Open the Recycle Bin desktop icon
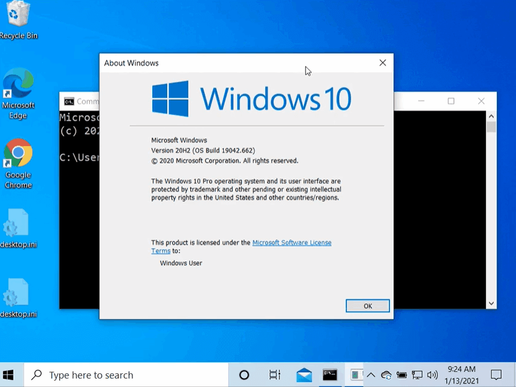This screenshot has height=387, width=516. [18, 19]
